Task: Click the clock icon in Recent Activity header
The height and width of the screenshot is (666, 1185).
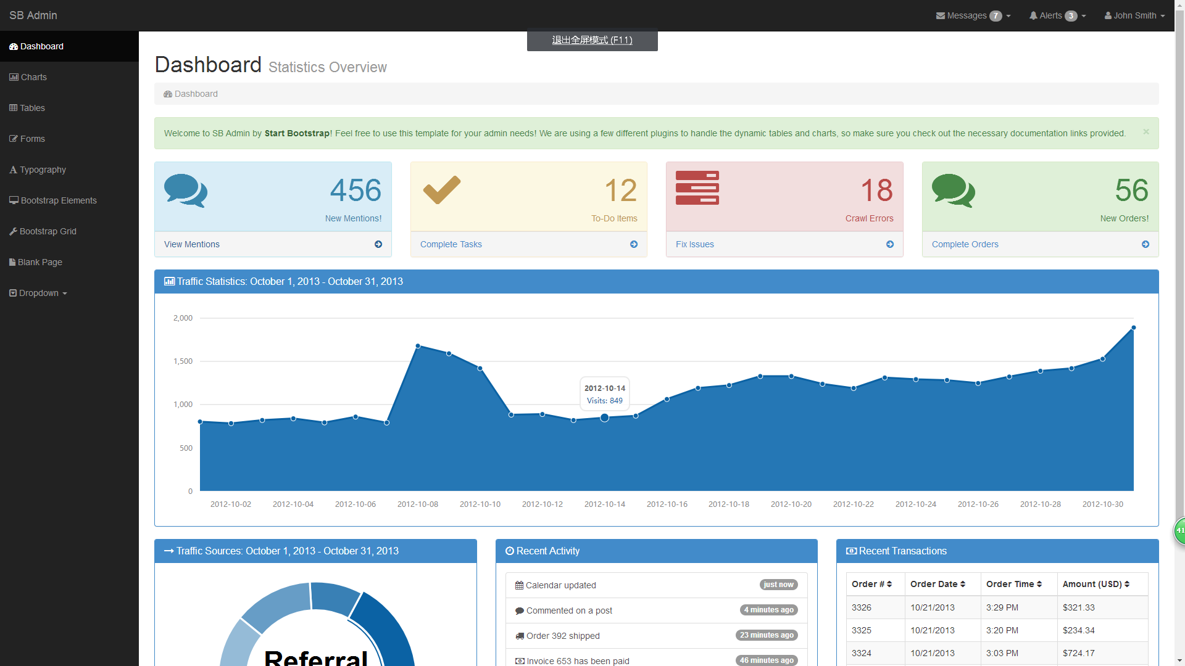Action: [x=510, y=551]
